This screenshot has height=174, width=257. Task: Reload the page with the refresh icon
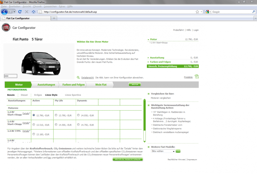pos(20,12)
